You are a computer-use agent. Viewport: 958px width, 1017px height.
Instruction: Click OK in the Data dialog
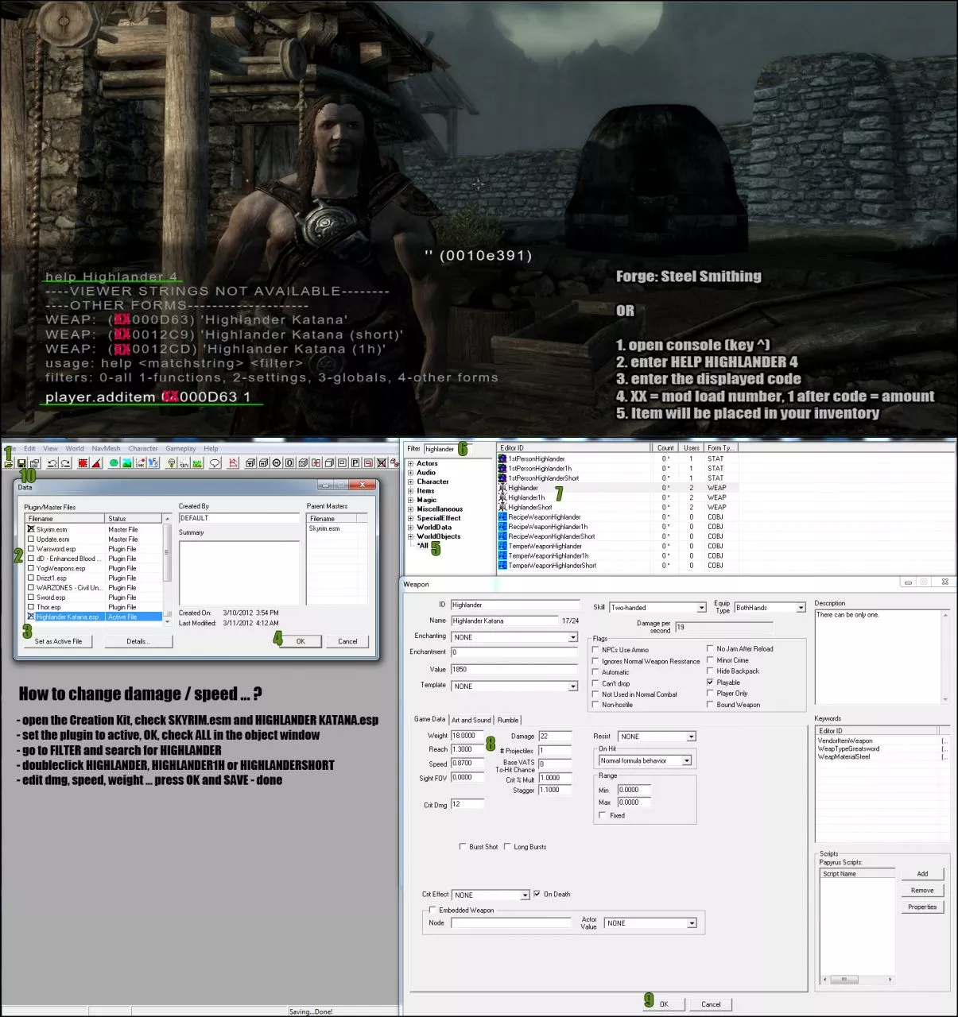(301, 641)
